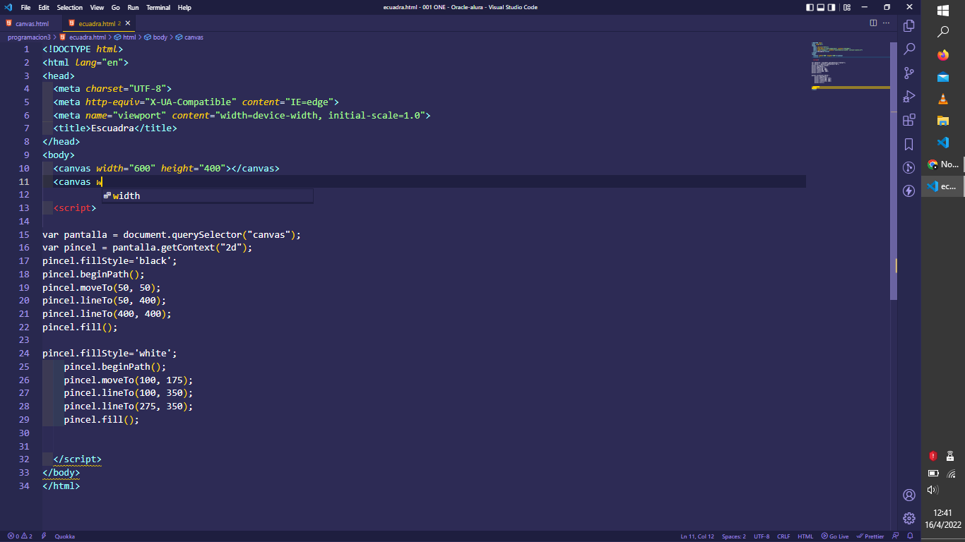Click Ln 11, Col 12 in status bar
This screenshot has height=542, width=965.
[697, 536]
